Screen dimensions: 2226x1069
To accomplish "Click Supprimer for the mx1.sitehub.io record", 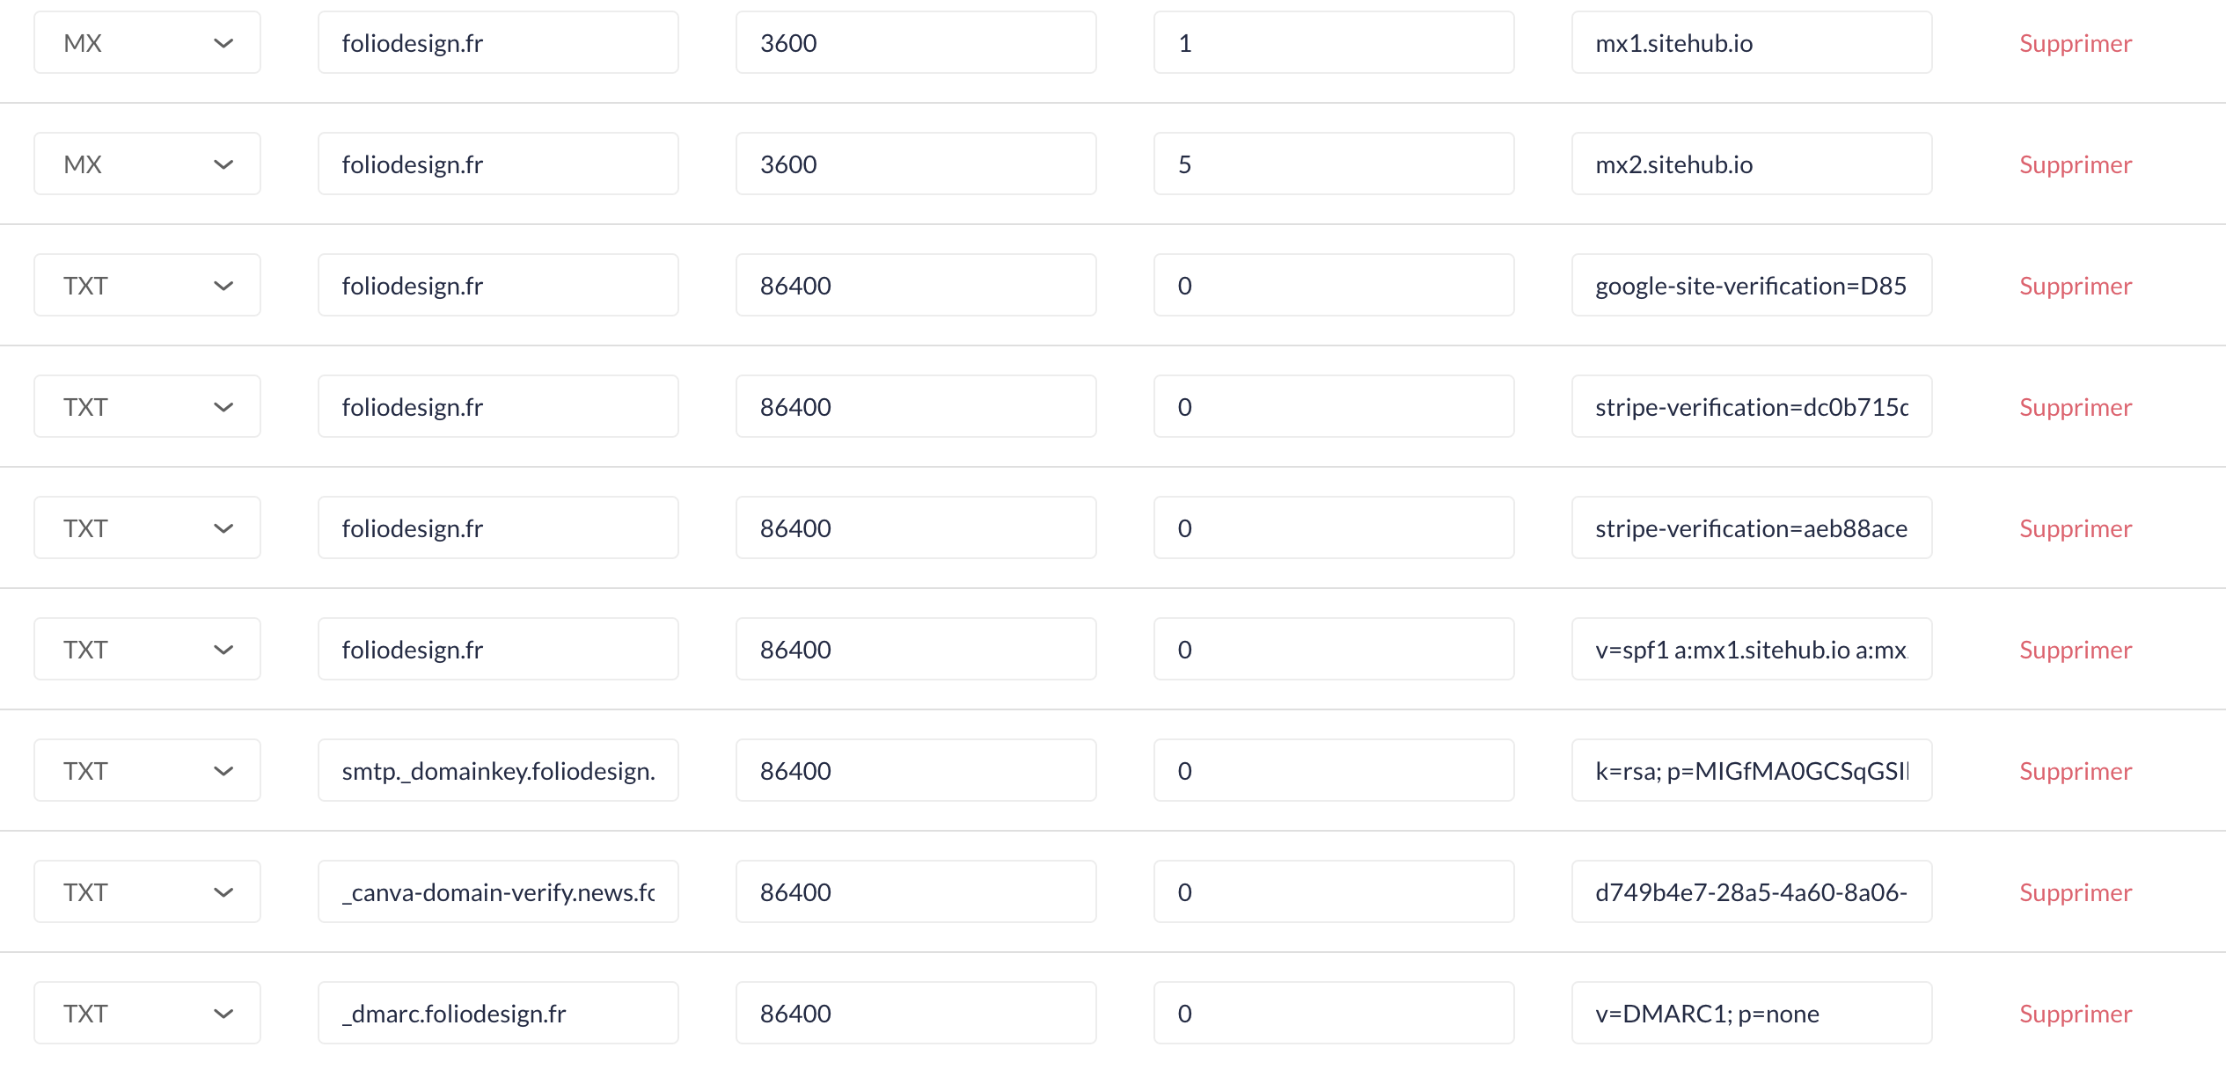I will point(2075,43).
